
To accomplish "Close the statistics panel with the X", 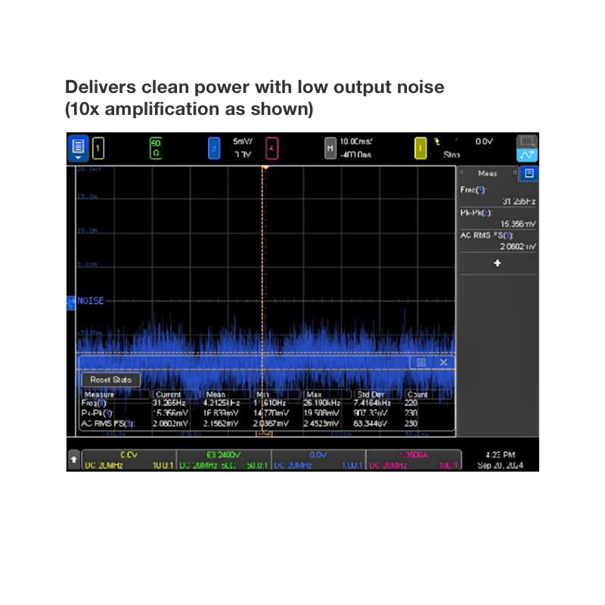I will click(443, 362).
